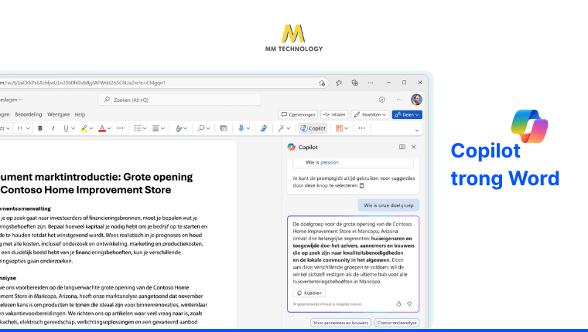The height and width of the screenshot is (332, 588).
Task: Set paragraph alignment
Action: click(x=156, y=128)
